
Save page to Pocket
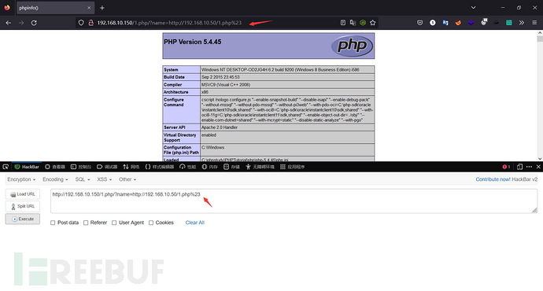(419, 23)
